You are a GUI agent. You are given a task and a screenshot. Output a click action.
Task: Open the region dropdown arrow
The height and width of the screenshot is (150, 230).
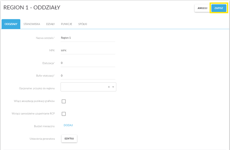[113, 87]
